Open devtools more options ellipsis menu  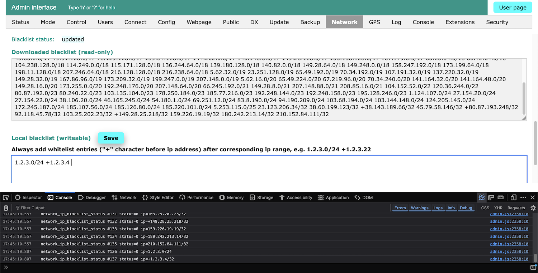(523, 198)
